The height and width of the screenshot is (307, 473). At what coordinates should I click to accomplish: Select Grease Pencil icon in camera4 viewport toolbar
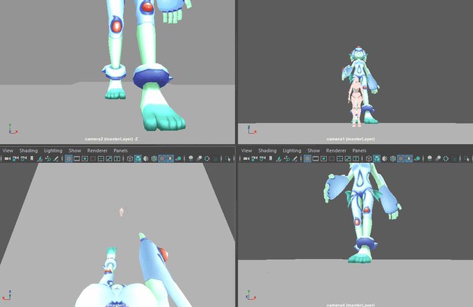[295, 159]
